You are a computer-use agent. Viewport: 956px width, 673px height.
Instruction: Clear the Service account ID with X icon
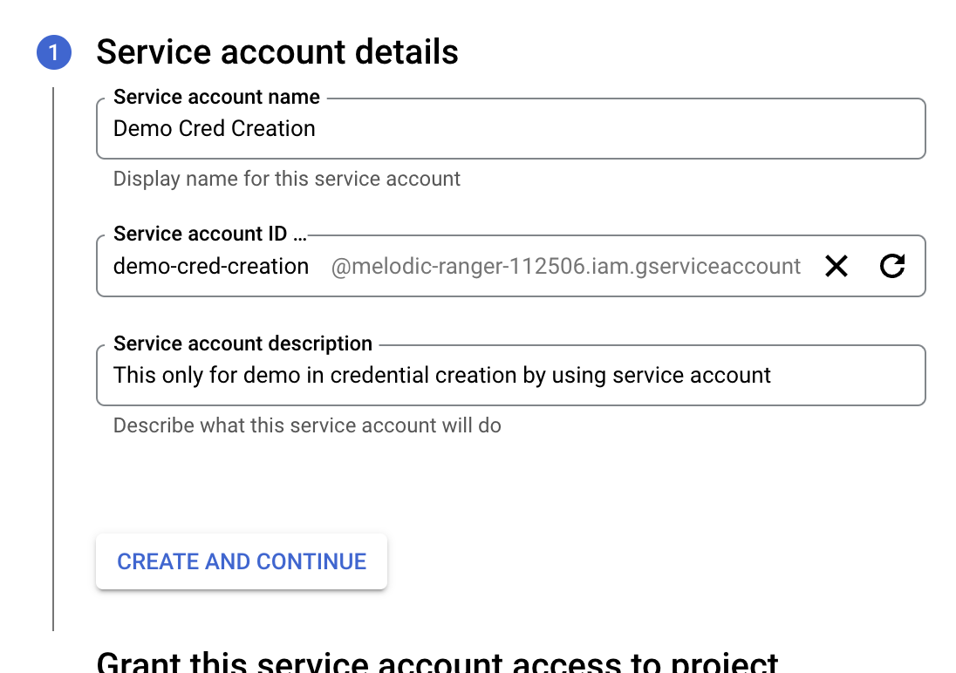click(836, 266)
